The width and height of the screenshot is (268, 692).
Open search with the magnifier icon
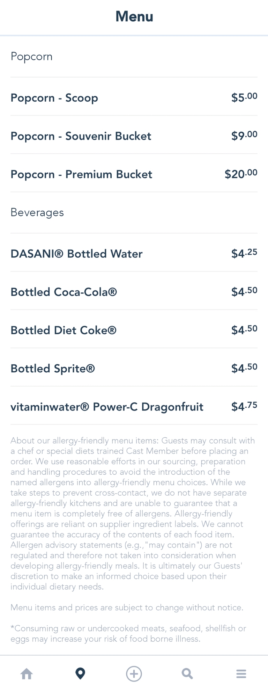pyautogui.click(x=187, y=673)
